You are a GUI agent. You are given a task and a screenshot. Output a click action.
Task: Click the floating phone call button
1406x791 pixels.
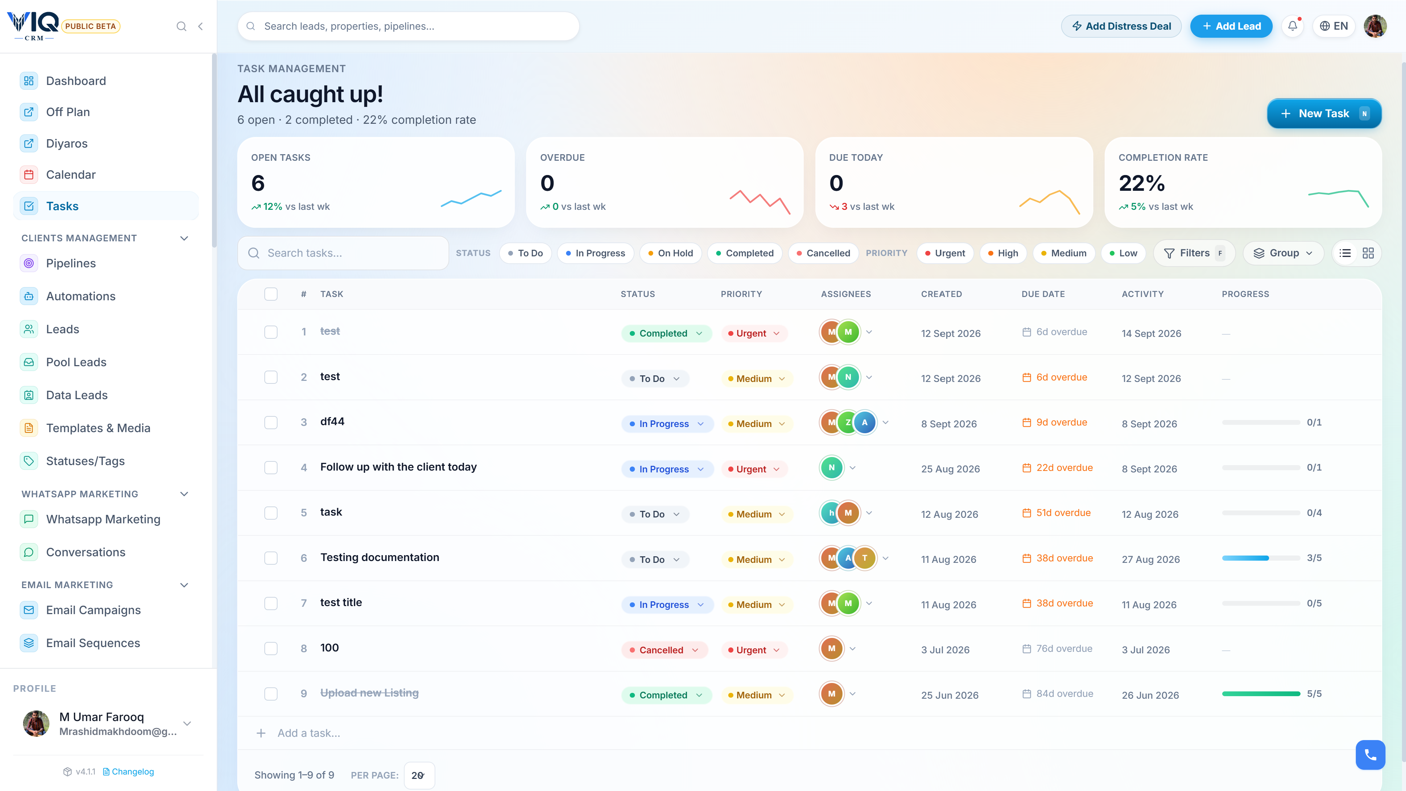1370,755
